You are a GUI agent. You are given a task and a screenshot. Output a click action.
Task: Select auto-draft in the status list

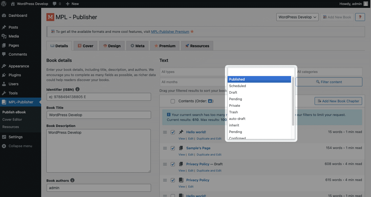click(259, 119)
